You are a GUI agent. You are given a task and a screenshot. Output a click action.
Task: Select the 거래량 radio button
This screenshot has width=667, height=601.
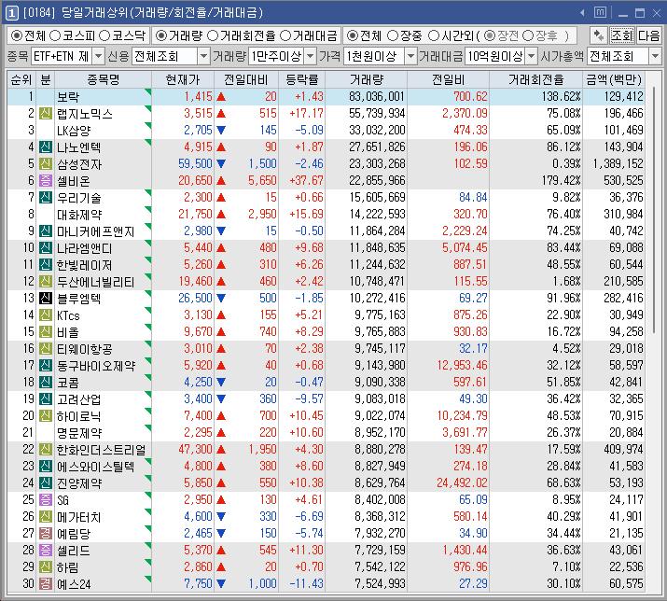(160, 35)
